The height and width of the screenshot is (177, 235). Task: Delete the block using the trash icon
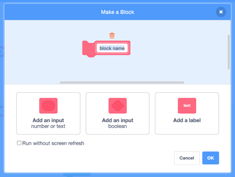(x=112, y=35)
